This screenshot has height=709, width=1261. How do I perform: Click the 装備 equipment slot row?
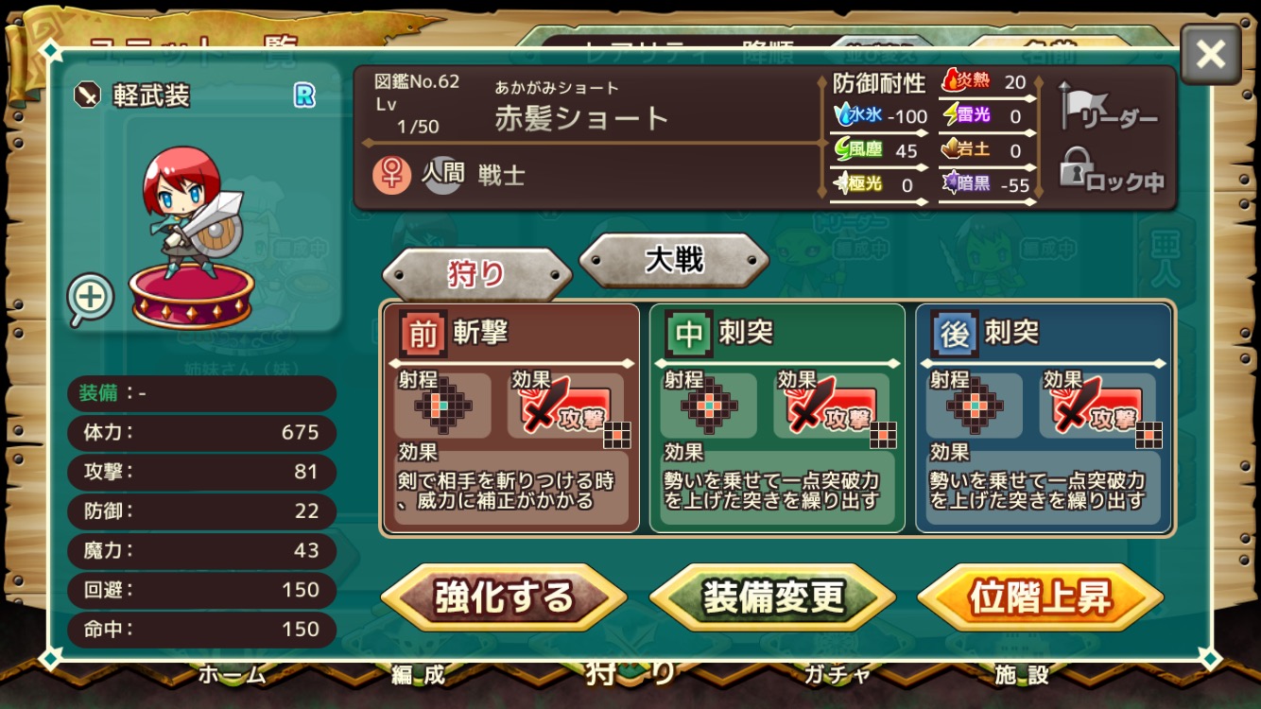pos(201,393)
